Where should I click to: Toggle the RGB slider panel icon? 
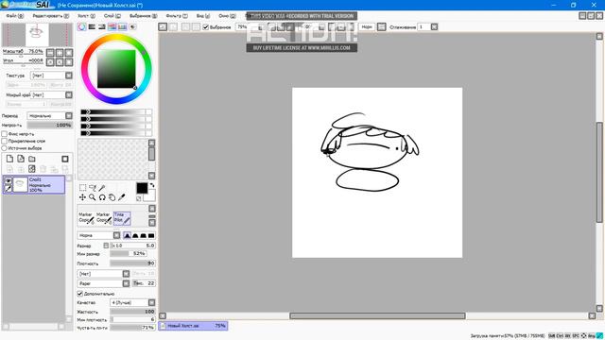point(92,26)
